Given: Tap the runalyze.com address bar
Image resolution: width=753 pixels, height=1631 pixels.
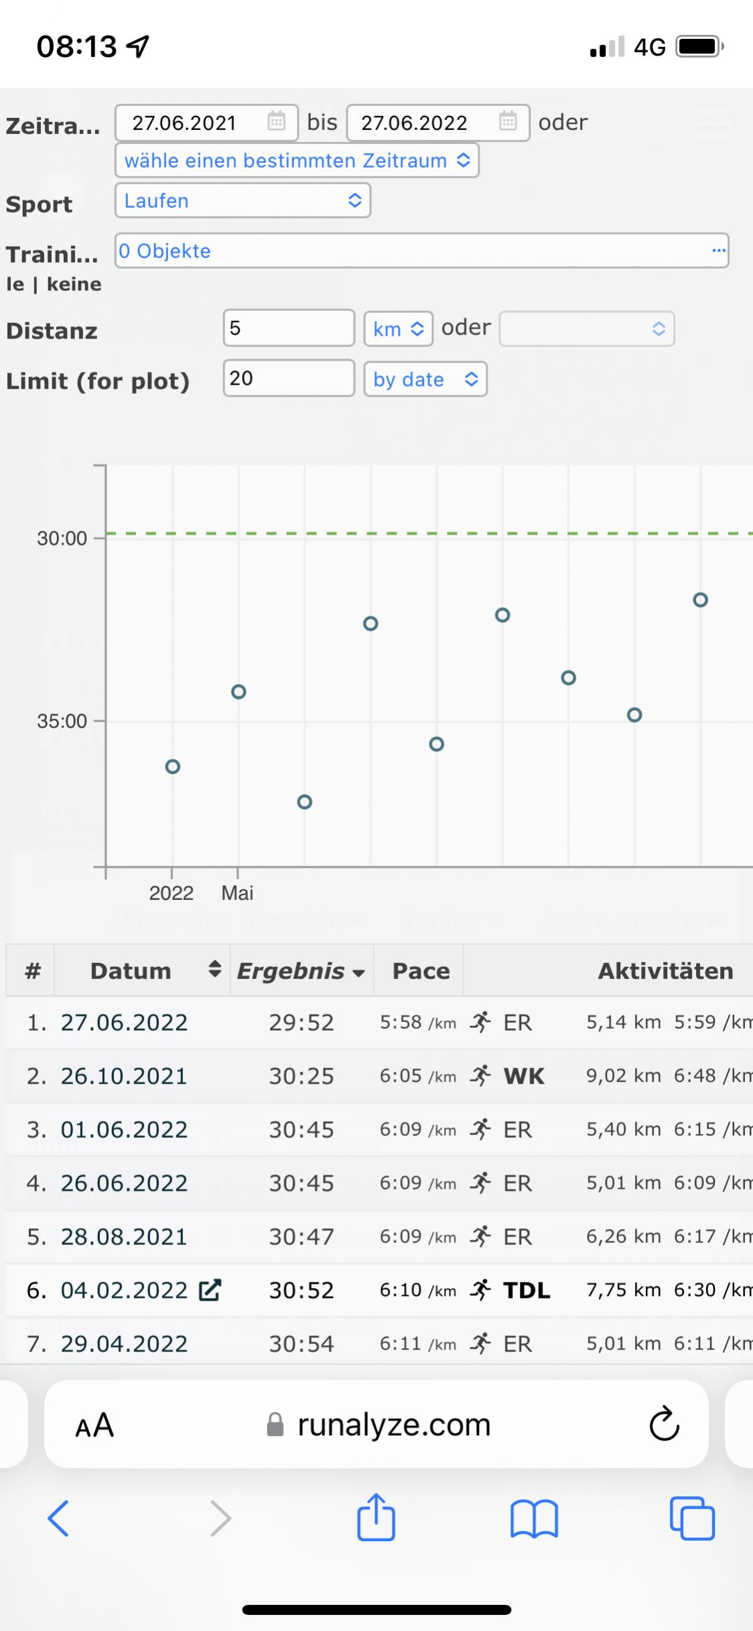Looking at the screenshot, I should click(x=393, y=1425).
